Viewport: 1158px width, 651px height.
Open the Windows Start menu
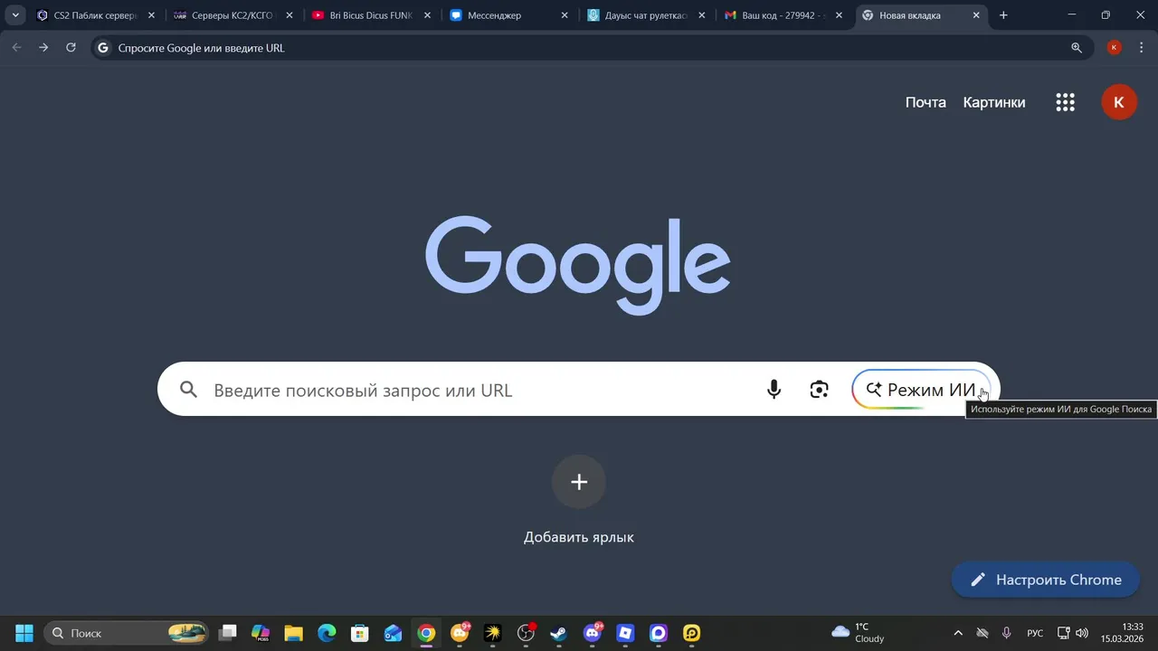click(x=24, y=633)
